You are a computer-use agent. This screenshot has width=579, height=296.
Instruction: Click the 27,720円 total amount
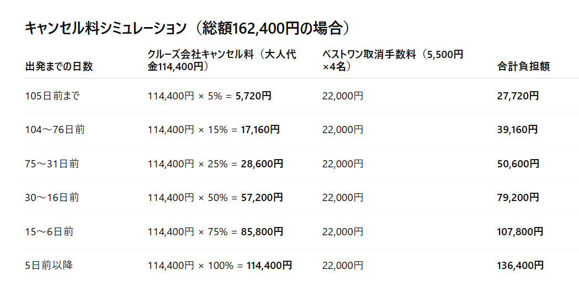[518, 96]
